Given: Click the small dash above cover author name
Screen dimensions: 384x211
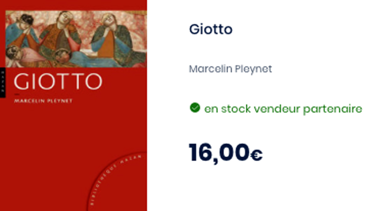Looking at the screenshot, I should pos(16,94).
